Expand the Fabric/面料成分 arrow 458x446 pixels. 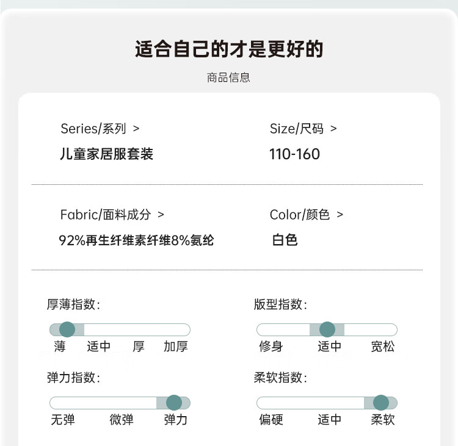coord(161,215)
